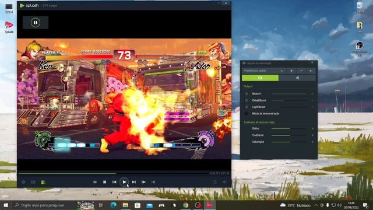The image size is (373, 210).
Task: Click the Splash logo in title bar
Action: point(29,5)
